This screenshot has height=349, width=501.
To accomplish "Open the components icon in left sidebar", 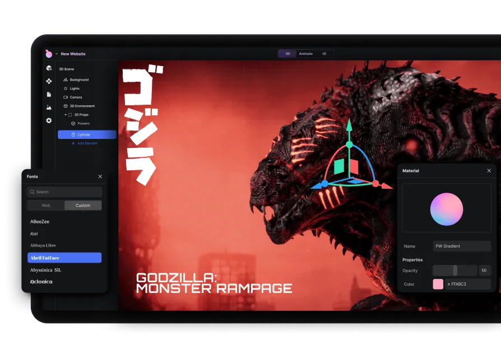I will [49, 81].
